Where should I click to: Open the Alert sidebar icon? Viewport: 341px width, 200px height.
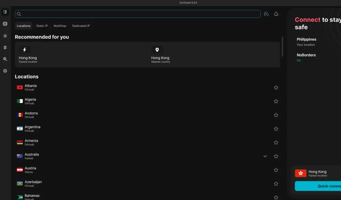tap(5, 36)
